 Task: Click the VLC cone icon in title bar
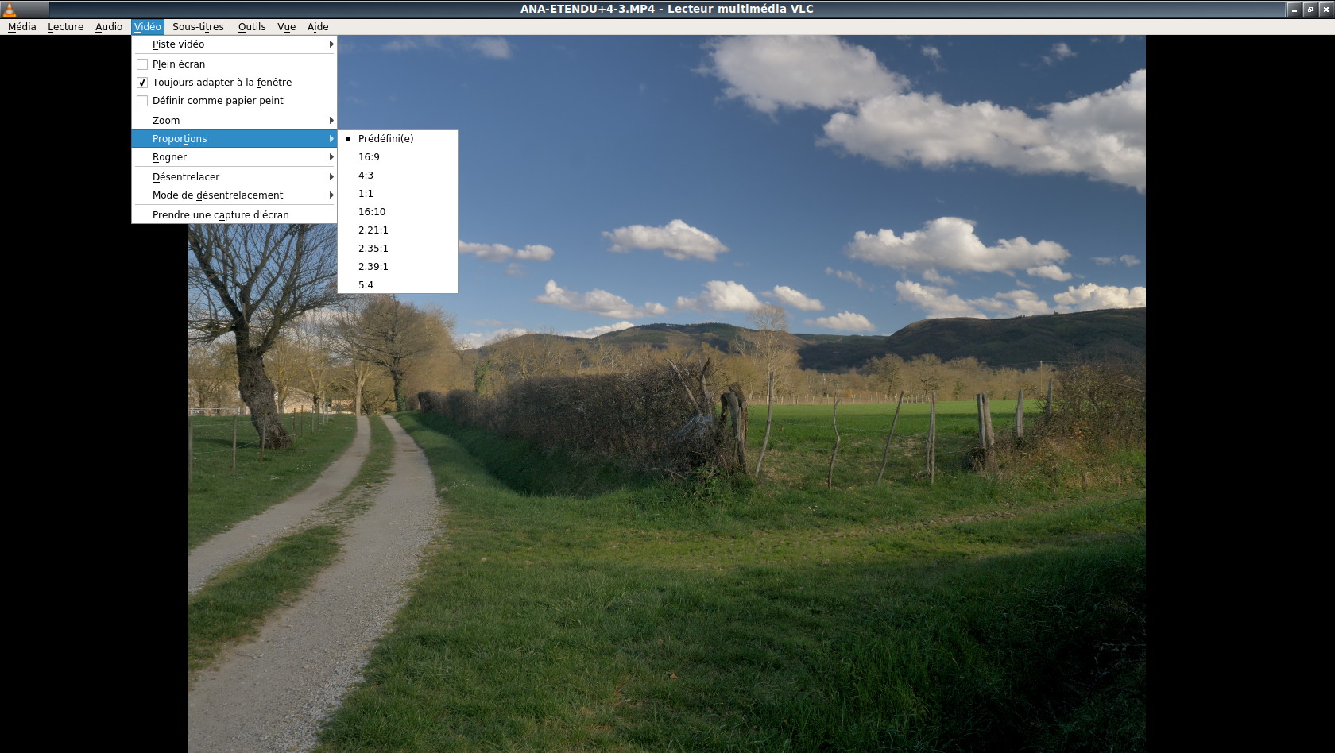coord(10,10)
